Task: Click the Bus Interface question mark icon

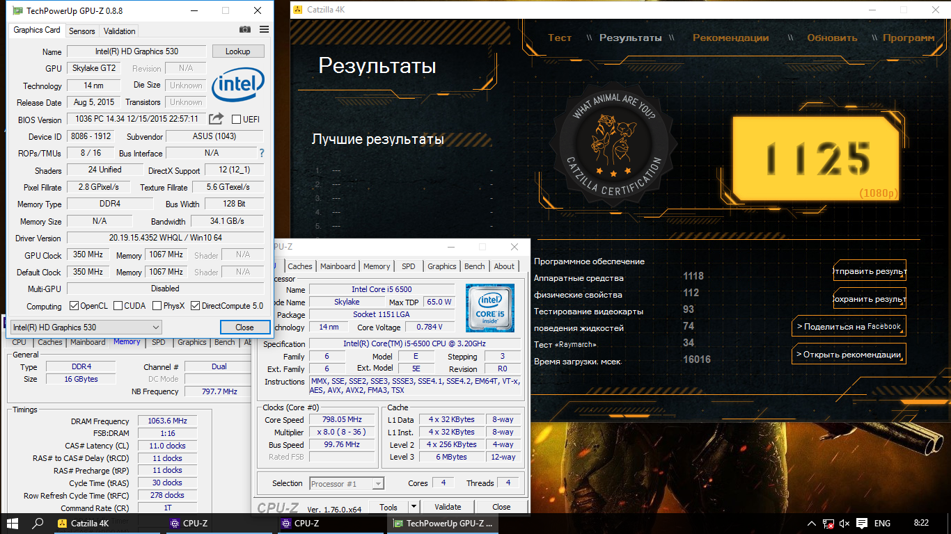Action: [262, 153]
